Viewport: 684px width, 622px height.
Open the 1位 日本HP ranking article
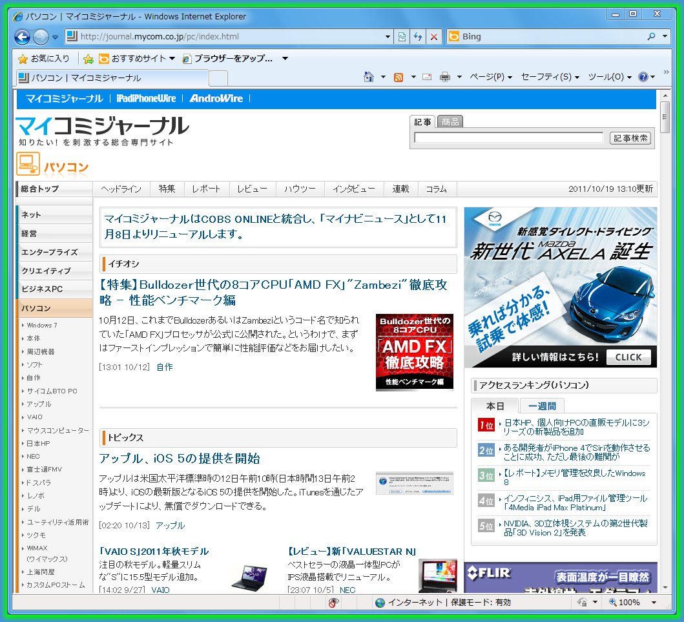[576, 427]
